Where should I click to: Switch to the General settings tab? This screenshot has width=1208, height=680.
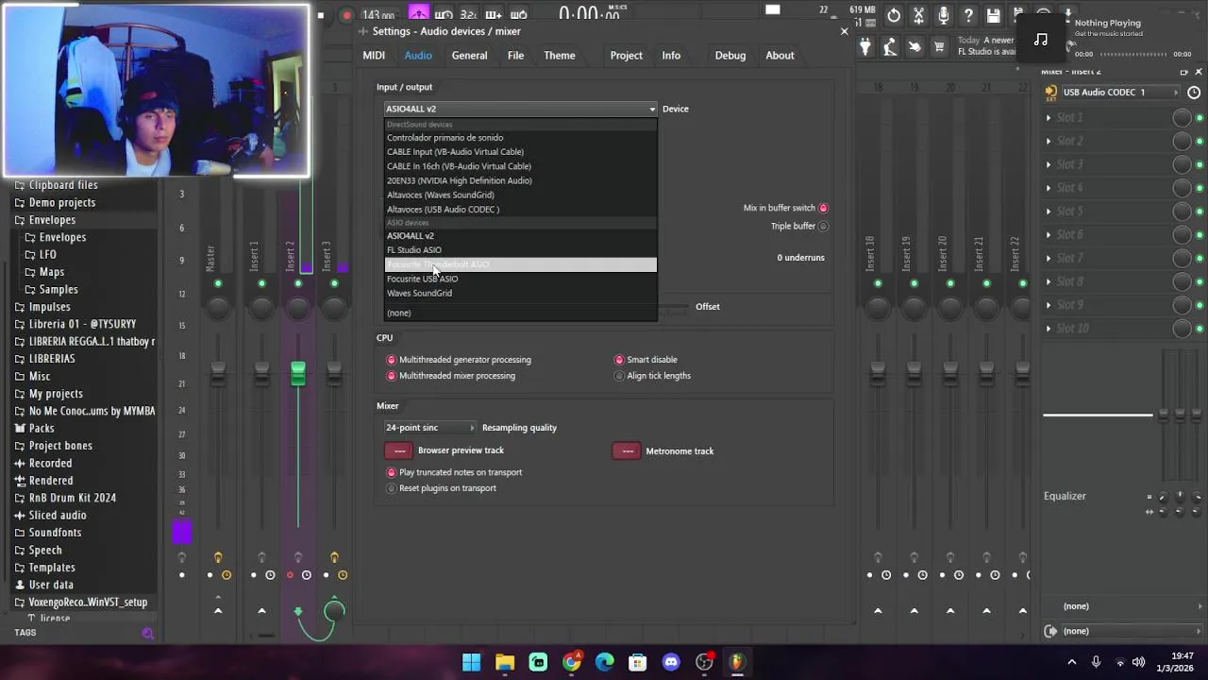click(469, 56)
